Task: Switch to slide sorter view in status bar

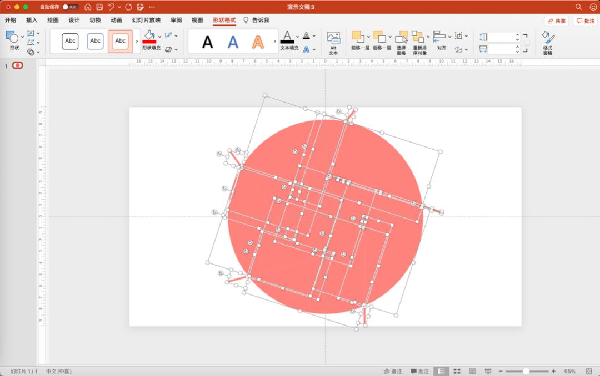Action: coord(457,371)
